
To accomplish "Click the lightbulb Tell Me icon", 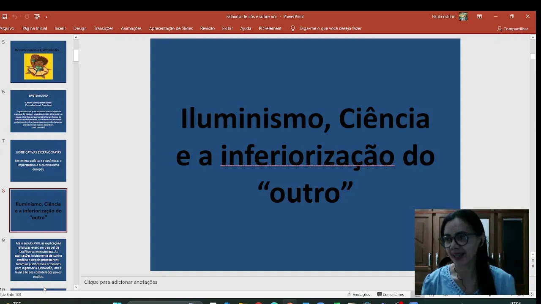I will coord(292,28).
